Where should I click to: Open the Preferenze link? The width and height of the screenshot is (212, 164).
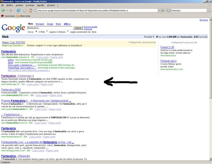point(88,29)
